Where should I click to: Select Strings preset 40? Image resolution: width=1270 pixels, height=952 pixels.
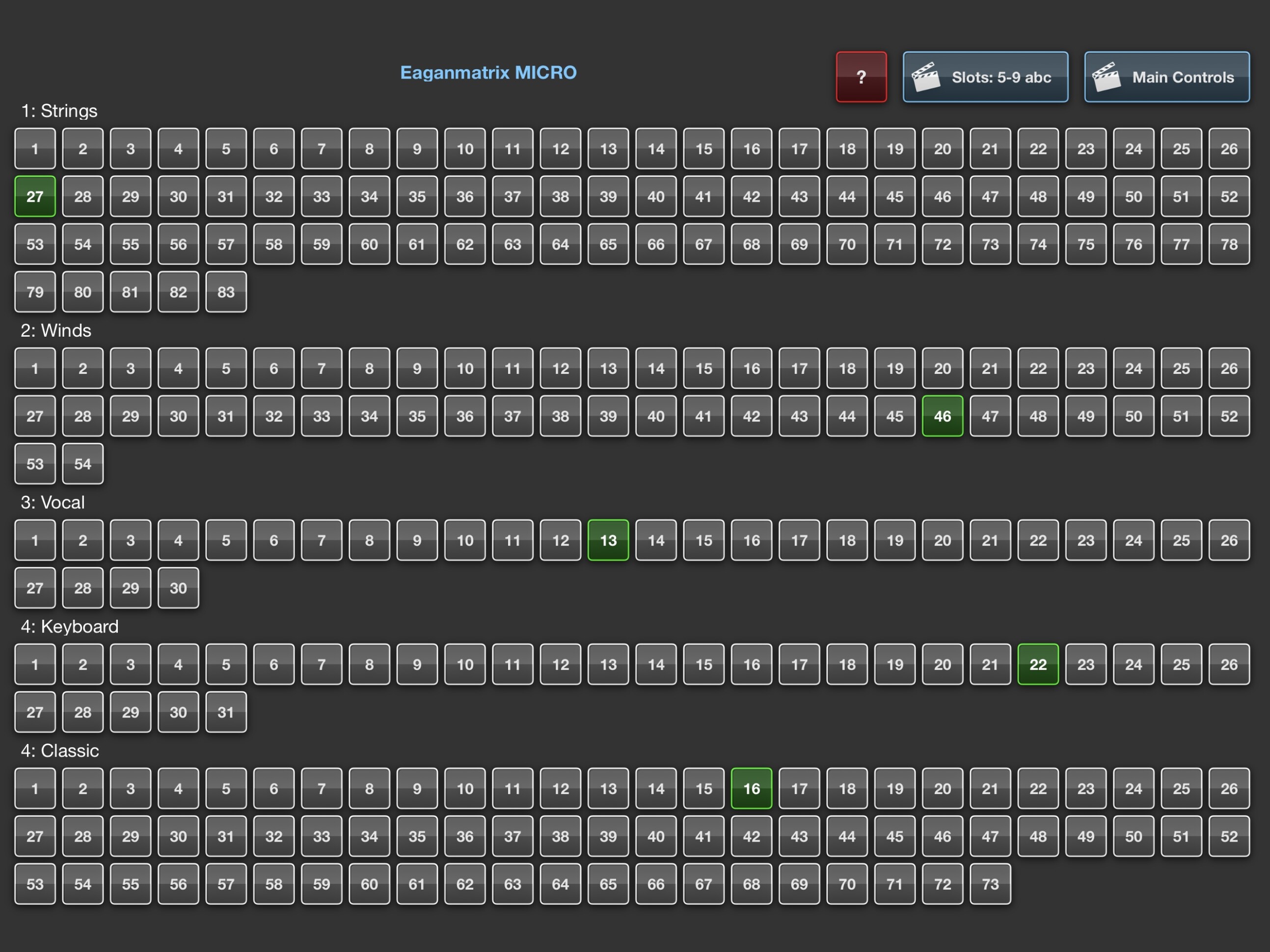[x=656, y=196]
